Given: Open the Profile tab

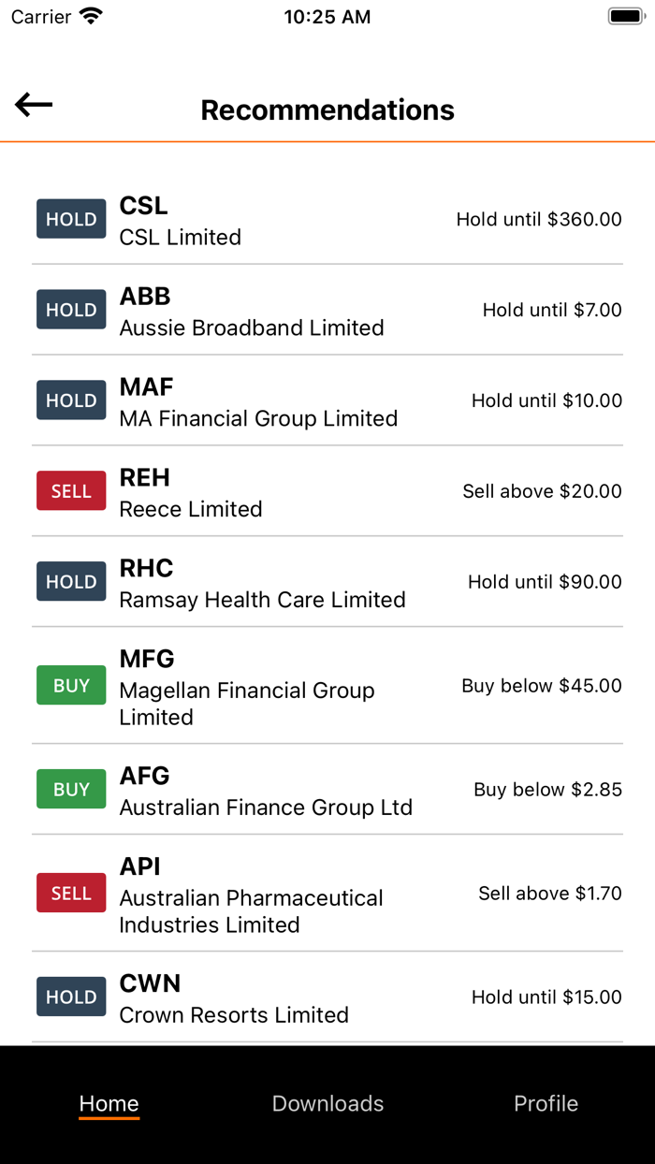Looking at the screenshot, I should [546, 1103].
